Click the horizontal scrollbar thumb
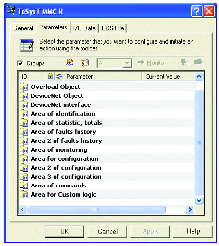219x246 pixels. [x=96, y=210]
